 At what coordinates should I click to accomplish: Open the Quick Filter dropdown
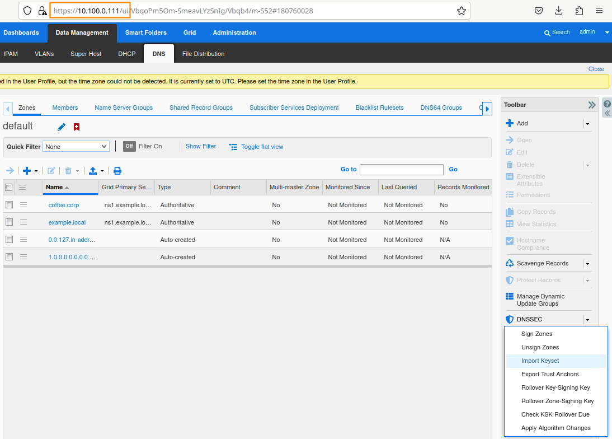click(x=76, y=147)
